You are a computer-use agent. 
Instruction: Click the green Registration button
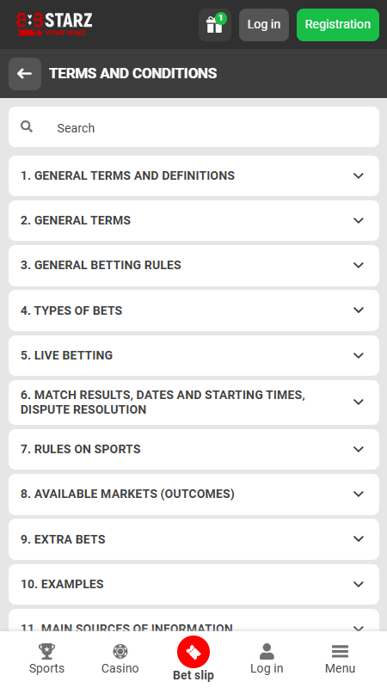338,25
